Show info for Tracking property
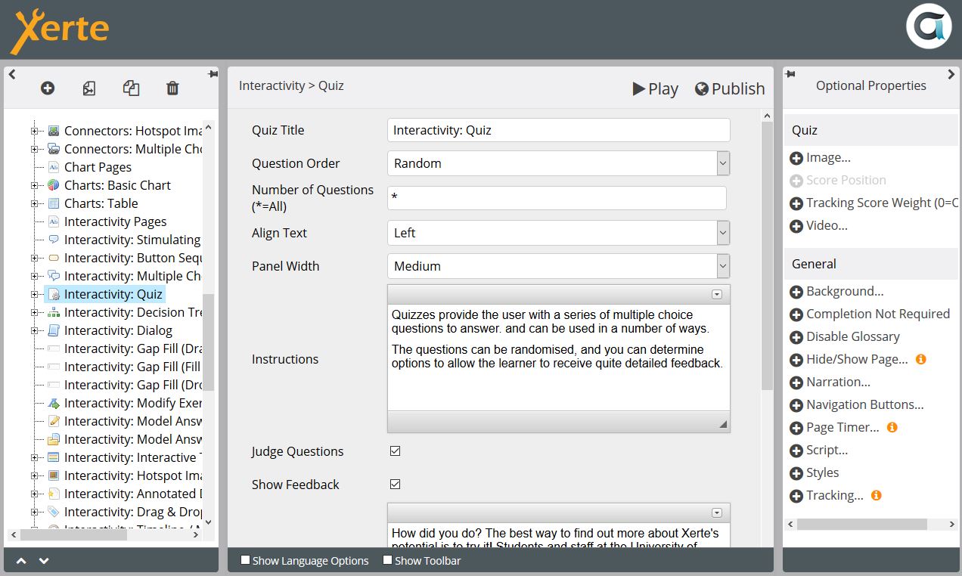This screenshot has height=576, width=962. click(877, 496)
